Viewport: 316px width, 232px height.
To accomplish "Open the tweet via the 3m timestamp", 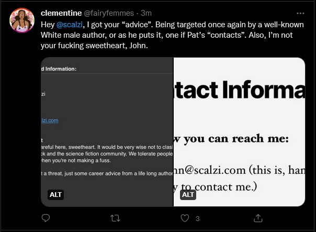I will tap(146, 13).
